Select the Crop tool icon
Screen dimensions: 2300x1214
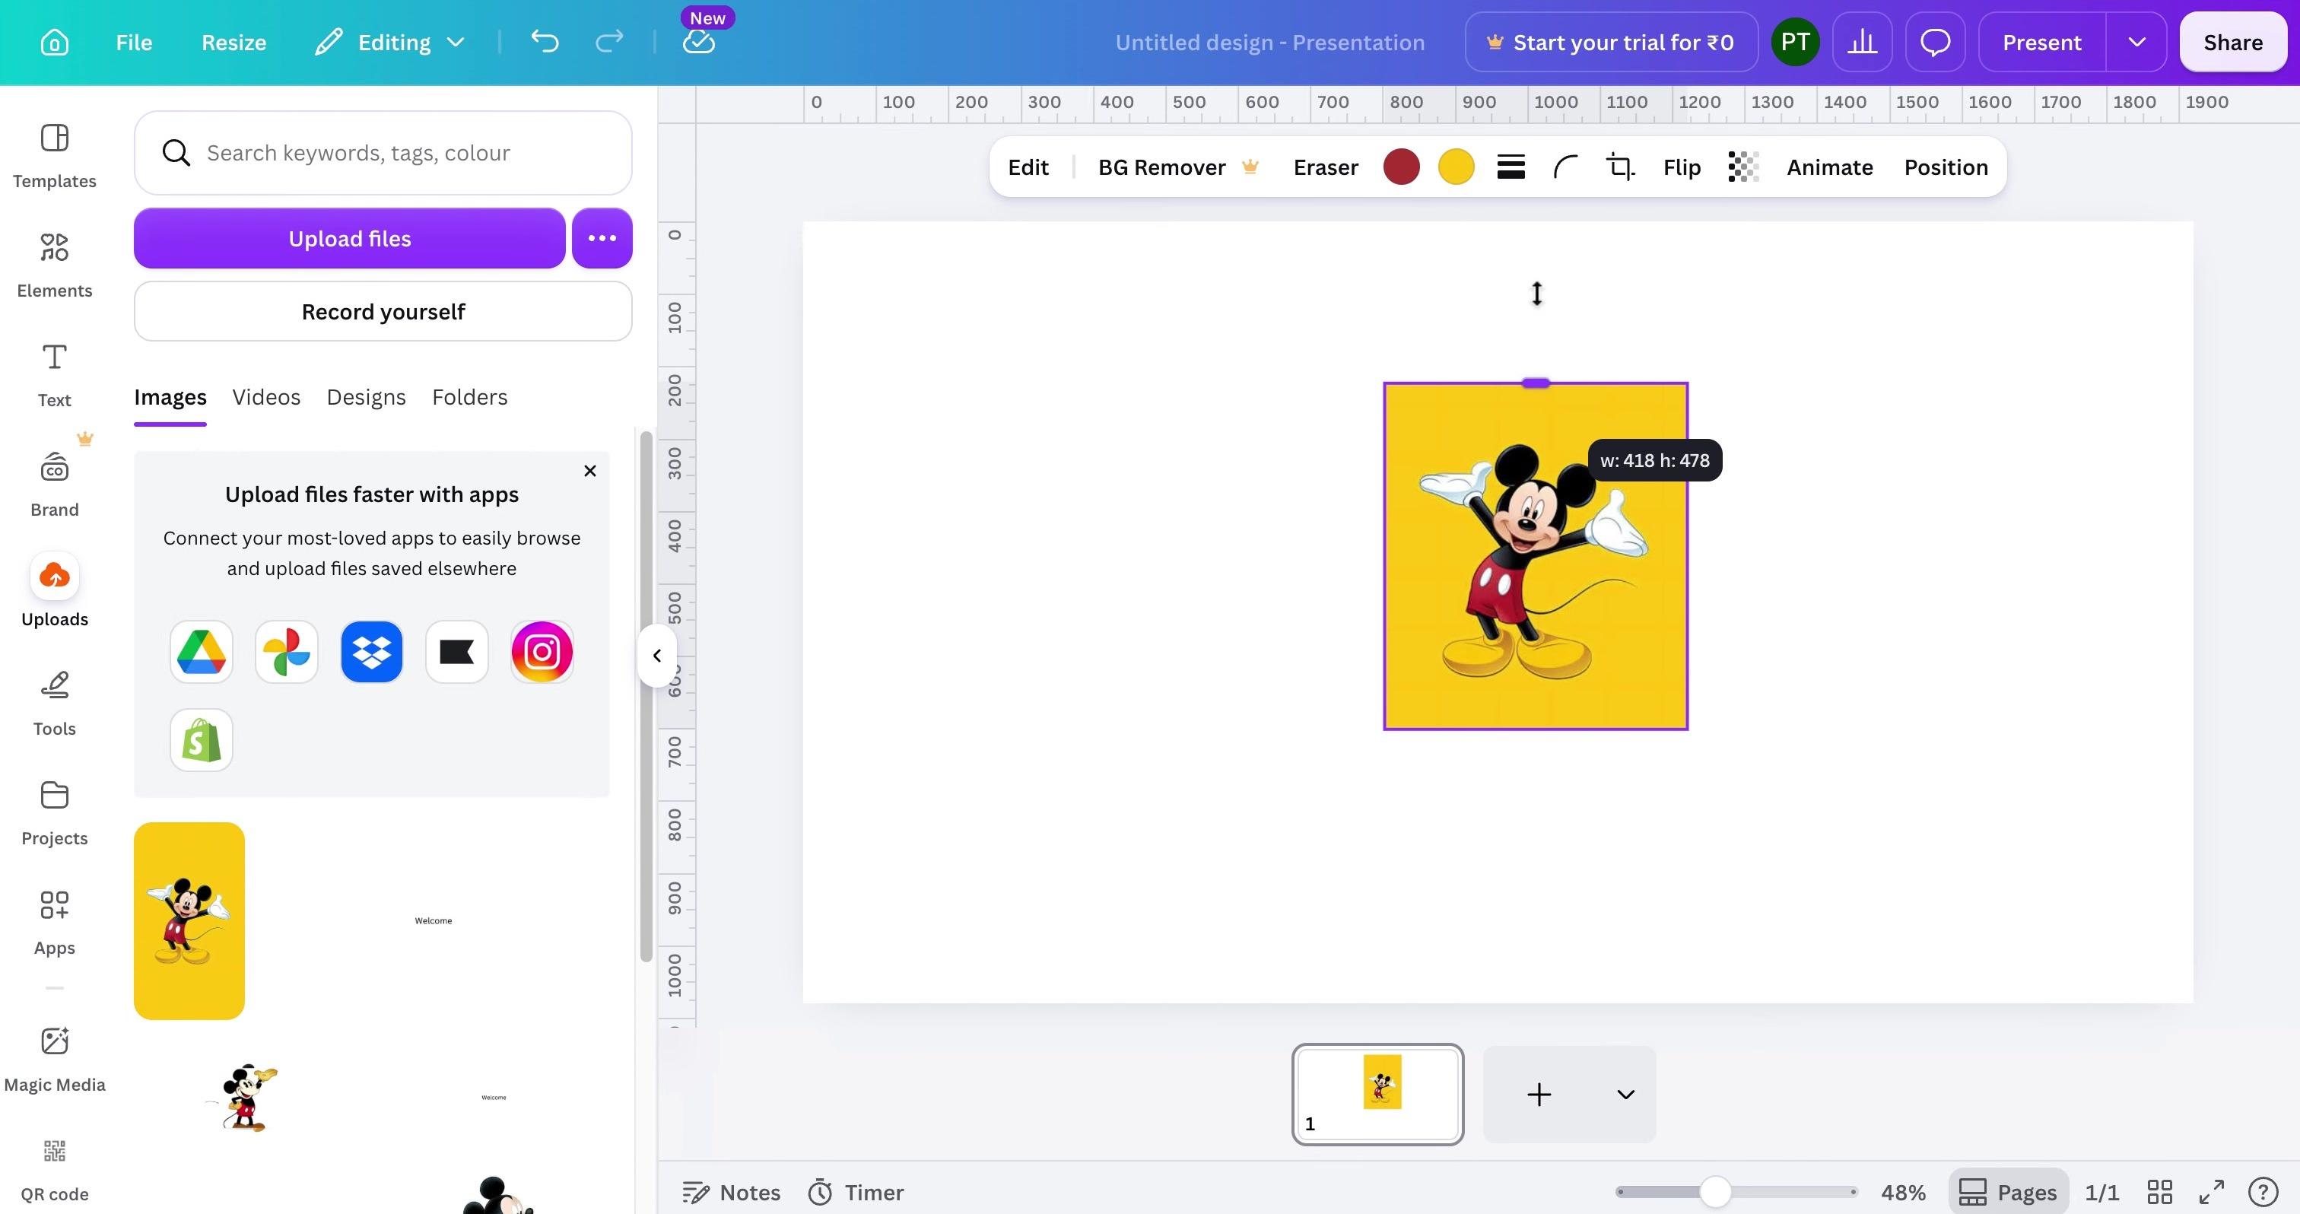1621,167
